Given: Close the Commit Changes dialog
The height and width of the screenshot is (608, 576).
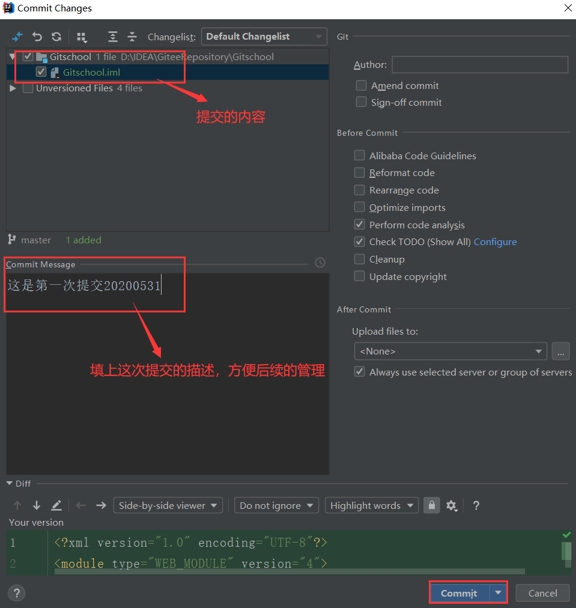Looking at the screenshot, I should point(568,8).
